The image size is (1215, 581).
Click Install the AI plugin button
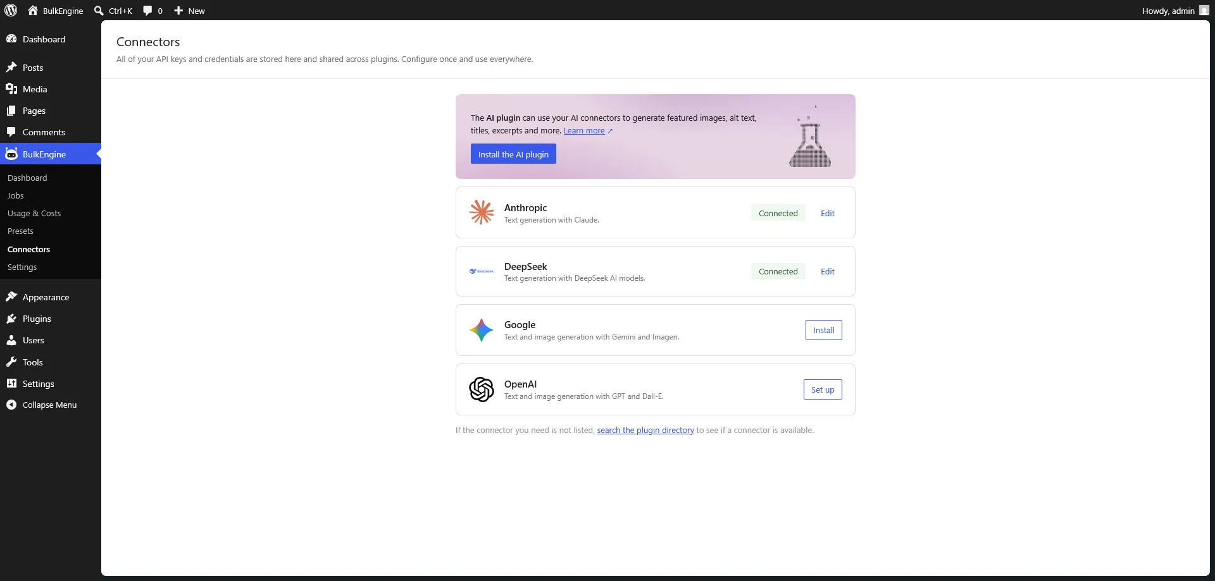click(513, 154)
